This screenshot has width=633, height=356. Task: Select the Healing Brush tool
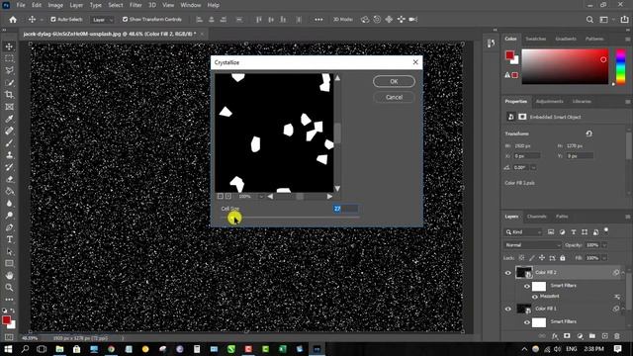pos(9,131)
